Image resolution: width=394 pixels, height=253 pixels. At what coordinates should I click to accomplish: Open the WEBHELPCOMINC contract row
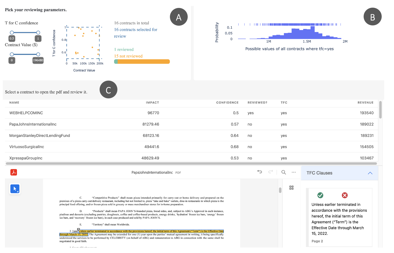[x=192, y=113]
